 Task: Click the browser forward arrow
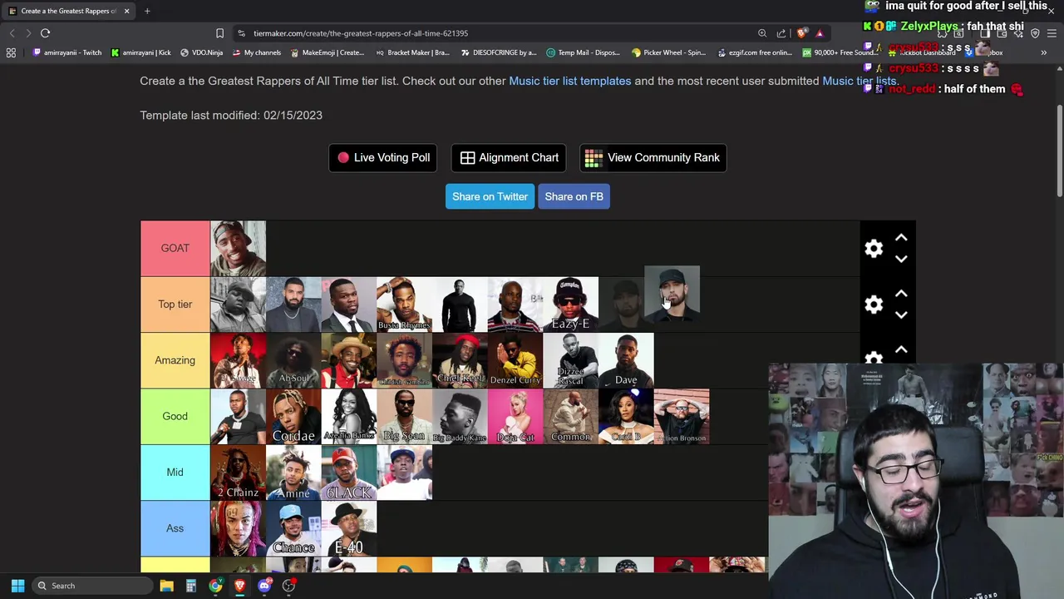(x=28, y=33)
